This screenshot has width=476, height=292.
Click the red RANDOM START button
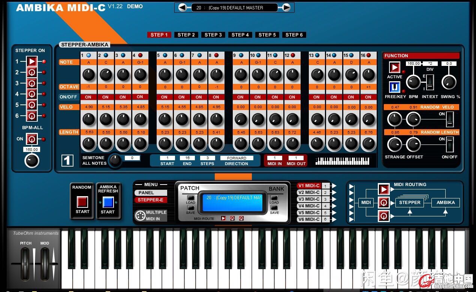coord(82,202)
